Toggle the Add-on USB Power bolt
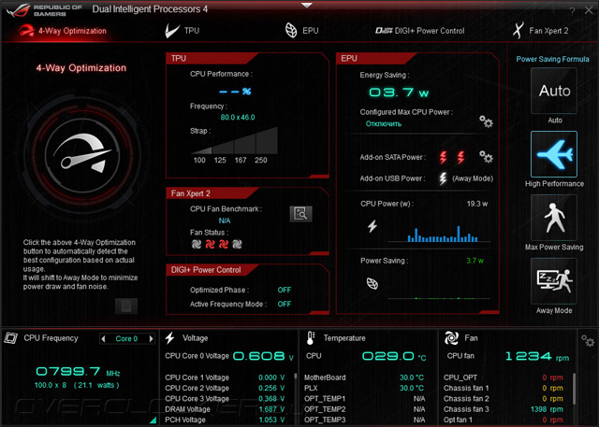Screen dimensions: 599x427 (443, 178)
